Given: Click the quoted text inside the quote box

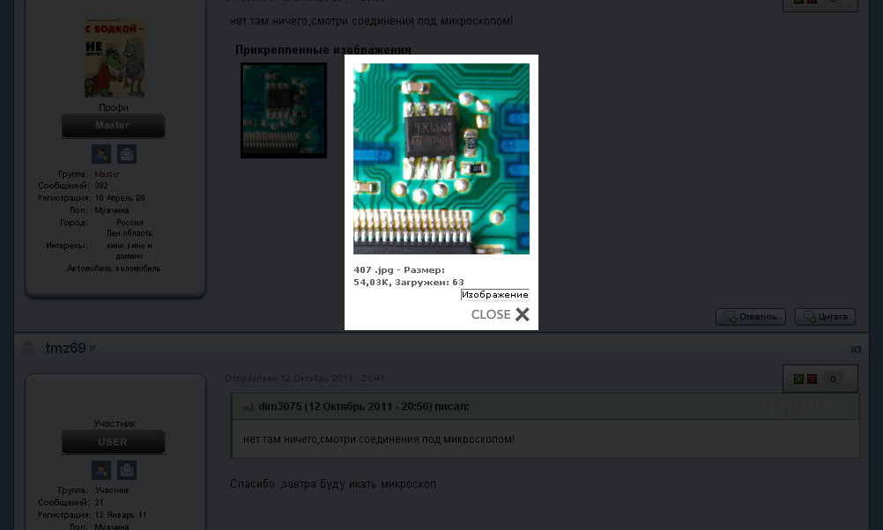Looking at the screenshot, I should click(379, 439).
